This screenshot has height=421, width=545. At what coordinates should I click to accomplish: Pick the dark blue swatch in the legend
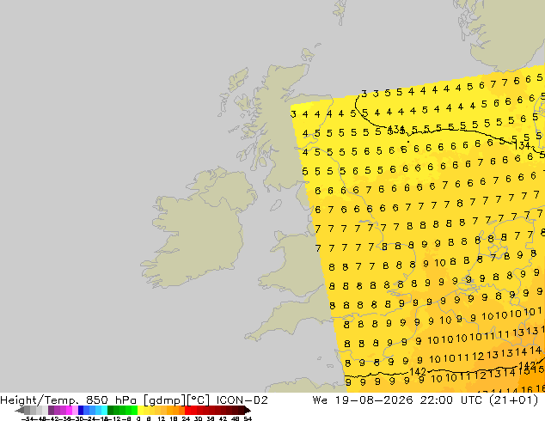81,410
